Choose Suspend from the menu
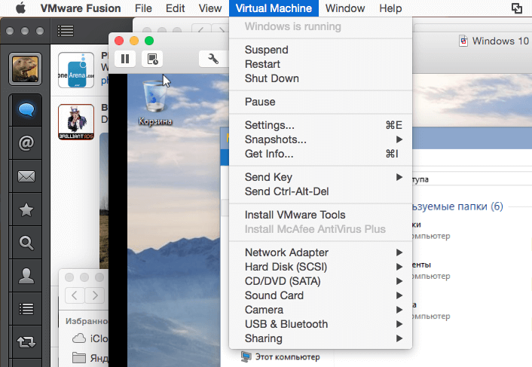The height and width of the screenshot is (367, 532). pos(320,50)
